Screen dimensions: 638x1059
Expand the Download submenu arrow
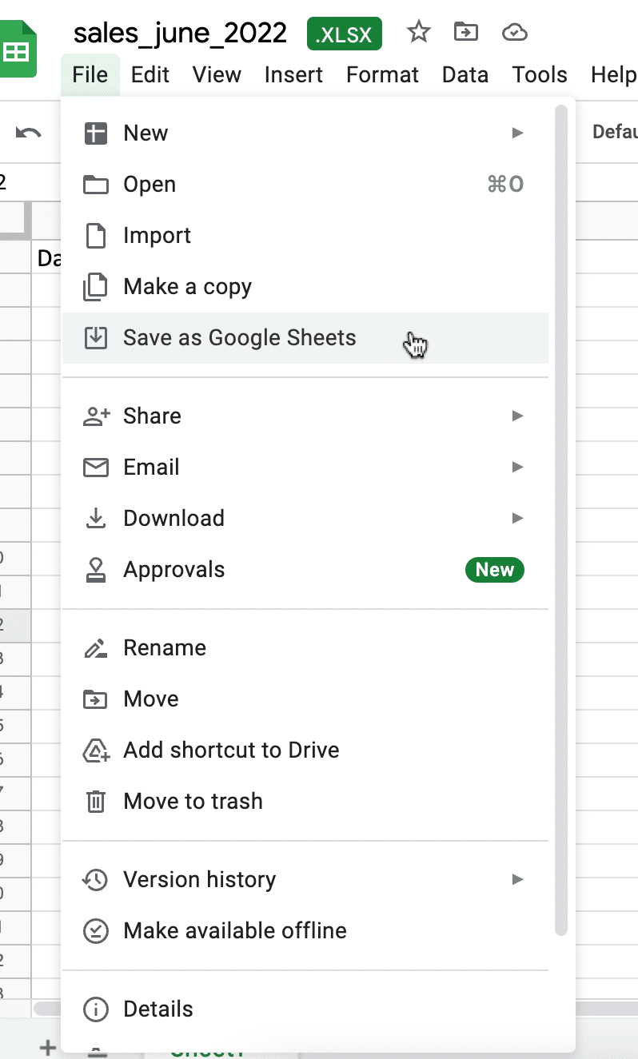(517, 518)
